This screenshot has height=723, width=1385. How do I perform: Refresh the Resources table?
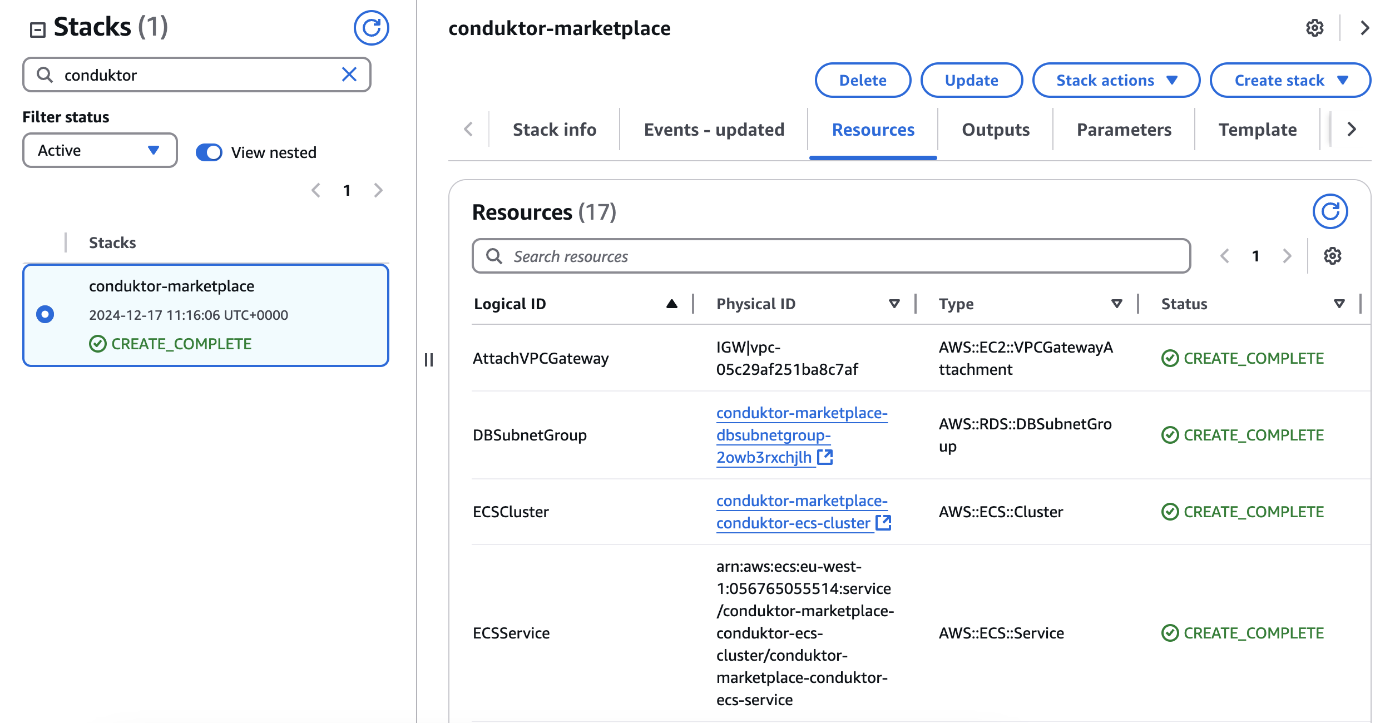(x=1330, y=211)
